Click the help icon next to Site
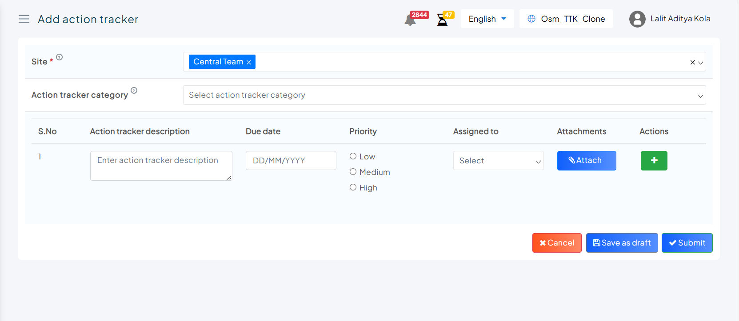739x321 pixels. coord(60,57)
